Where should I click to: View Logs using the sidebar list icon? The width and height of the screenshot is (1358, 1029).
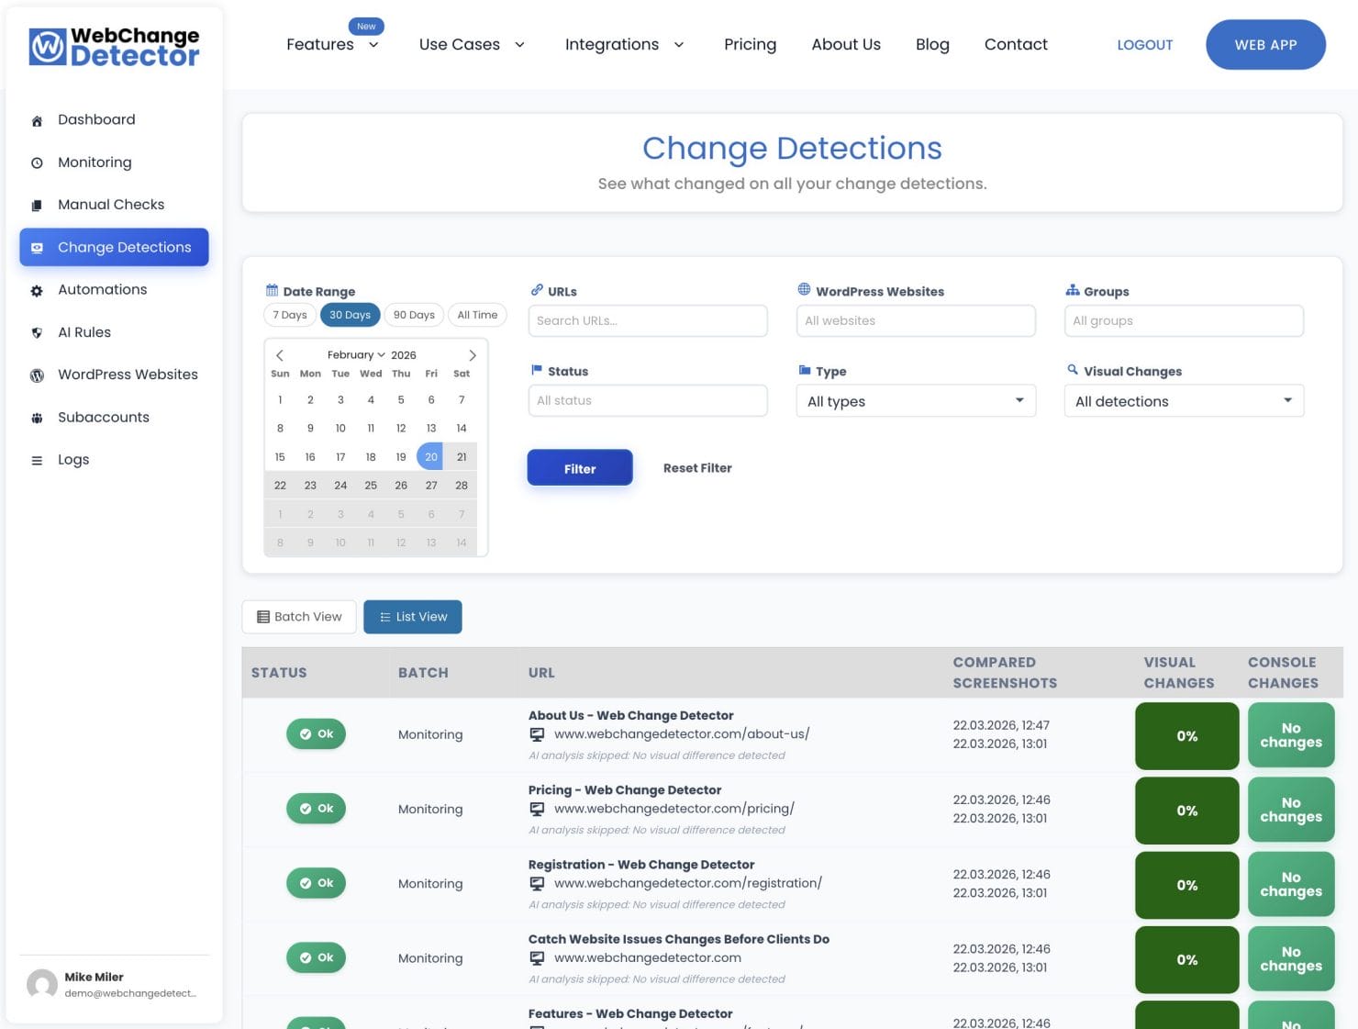click(37, 460)
